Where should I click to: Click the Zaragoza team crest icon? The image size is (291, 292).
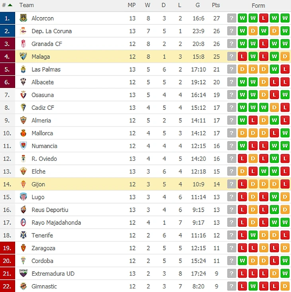tap(23, 248)
